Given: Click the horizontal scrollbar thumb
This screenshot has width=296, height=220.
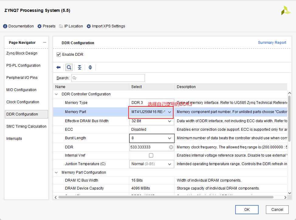Looking at the screenshot, I should pyautogui.click(x=166, y=197).
